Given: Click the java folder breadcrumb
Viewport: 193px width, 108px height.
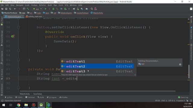Looking at the screenshot, I should [x=46, y=13].
